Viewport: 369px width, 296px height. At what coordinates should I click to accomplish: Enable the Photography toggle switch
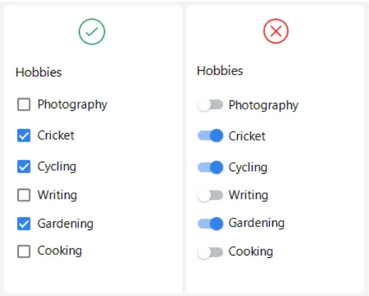pos(210,105)
